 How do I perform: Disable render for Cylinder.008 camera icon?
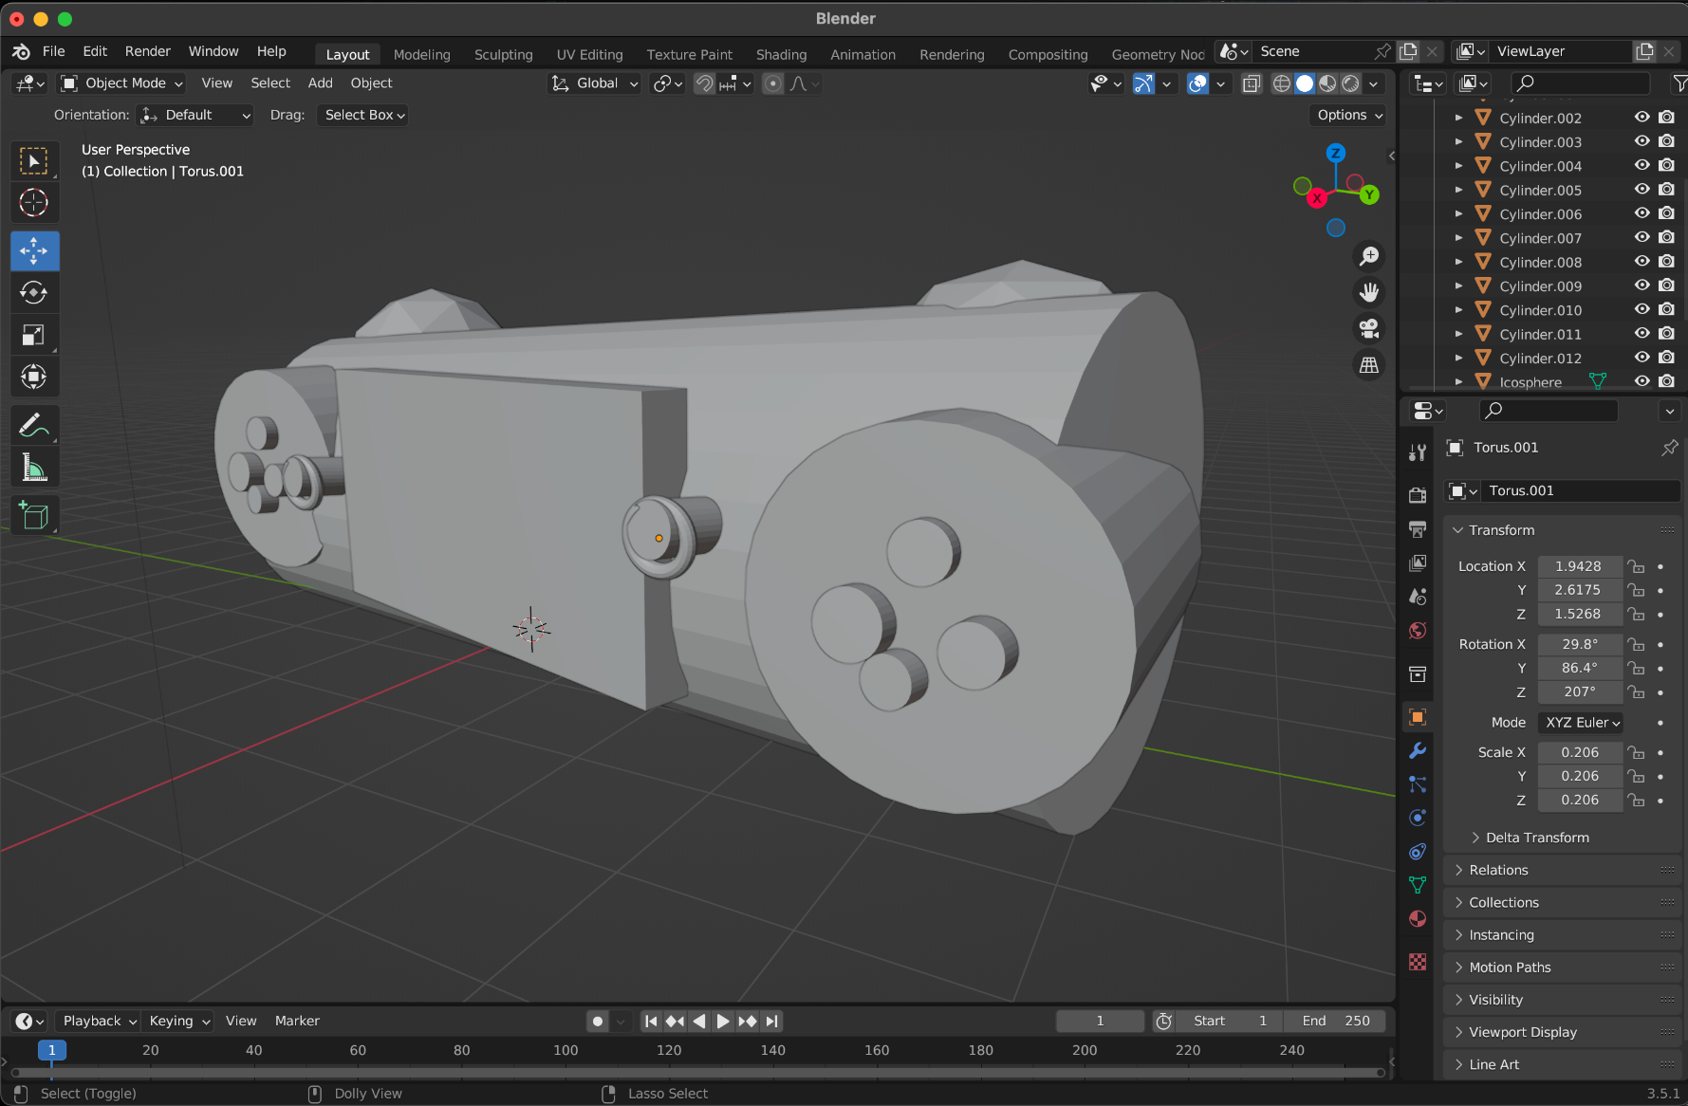1666,262
